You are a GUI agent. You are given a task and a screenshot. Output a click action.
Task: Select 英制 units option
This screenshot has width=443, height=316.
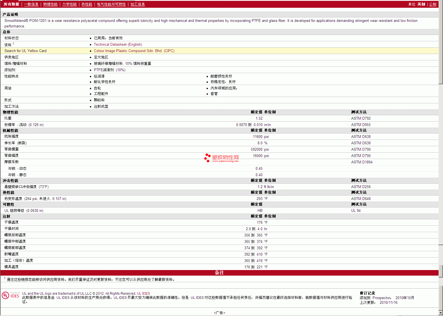click(x=421, y=4)
